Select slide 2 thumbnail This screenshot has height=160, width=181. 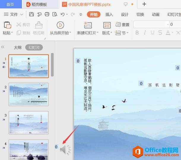[x=28, y=94]
